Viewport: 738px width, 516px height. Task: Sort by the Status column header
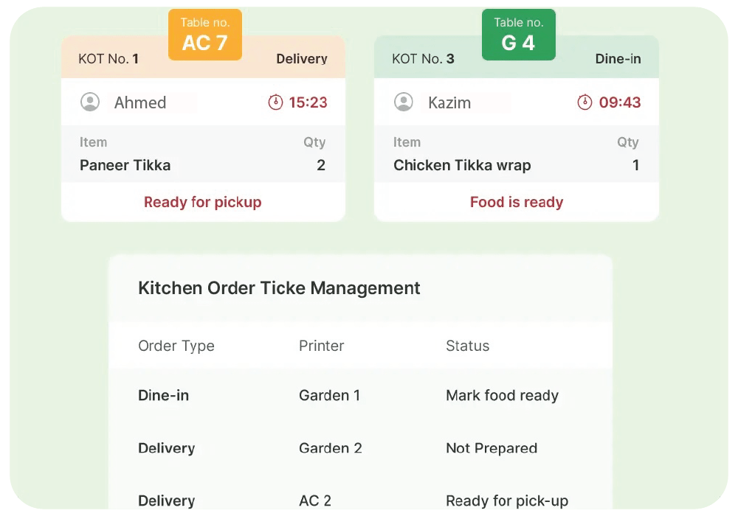click(467, 346)
